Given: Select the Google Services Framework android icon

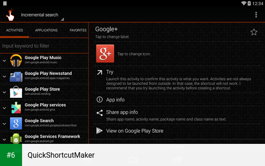Looking at the screenshot, I should pos(16,138).
